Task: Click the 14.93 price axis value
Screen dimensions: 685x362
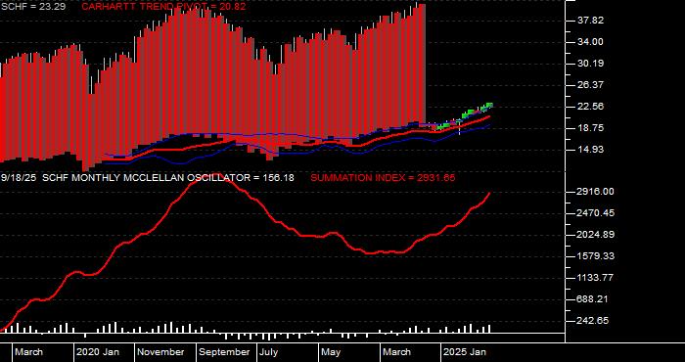Action: (x=591, y=150)
